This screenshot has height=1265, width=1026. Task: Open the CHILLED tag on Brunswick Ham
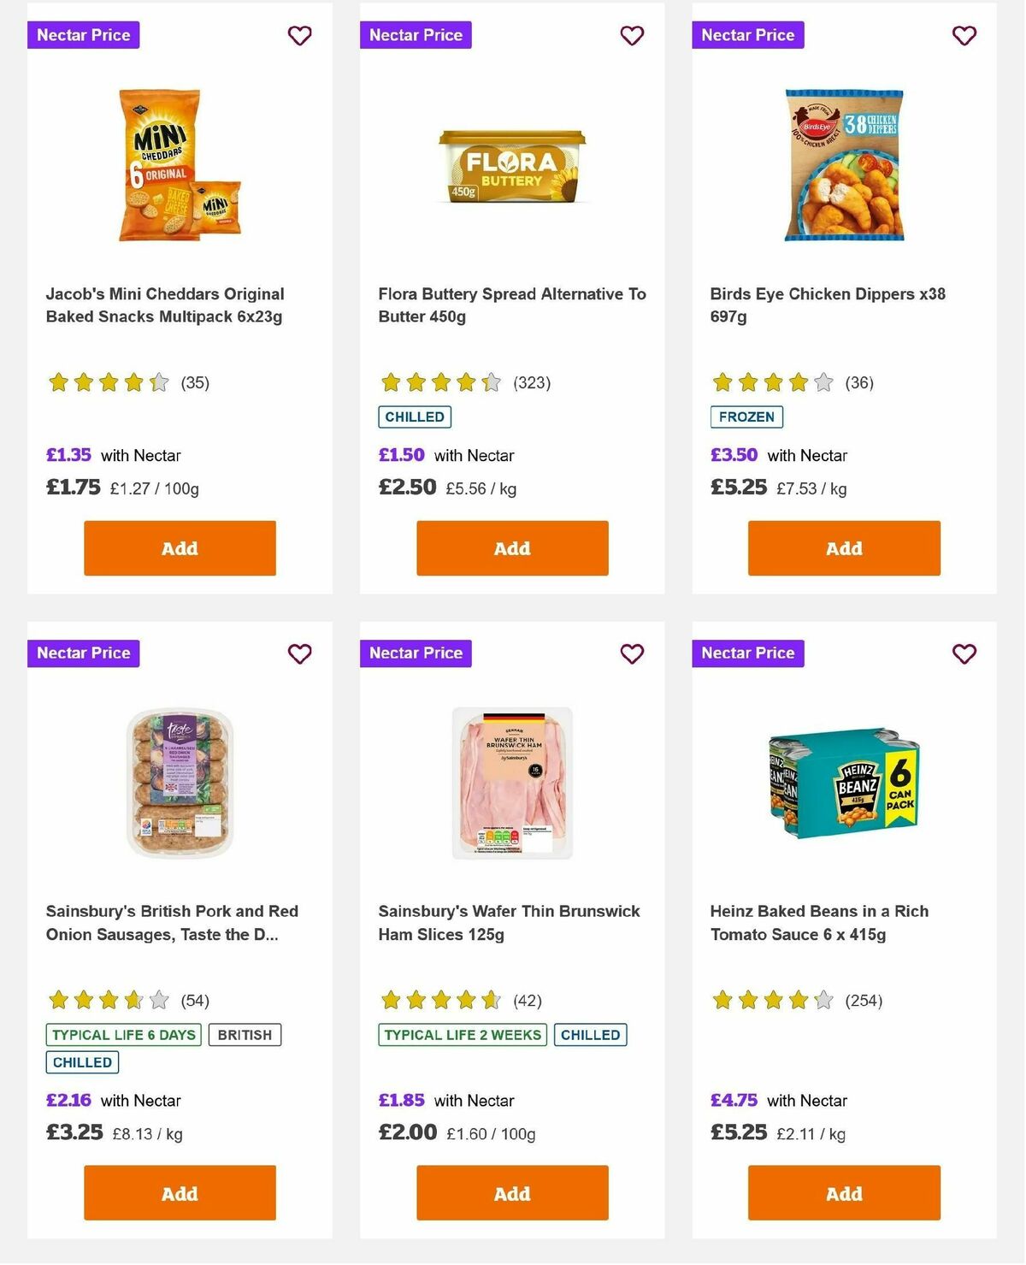pyautogui.click(x=591, y=1034)
